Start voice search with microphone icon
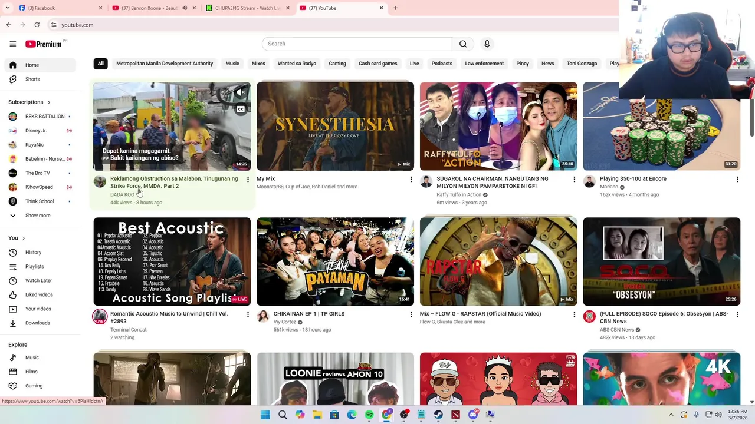 487,44
